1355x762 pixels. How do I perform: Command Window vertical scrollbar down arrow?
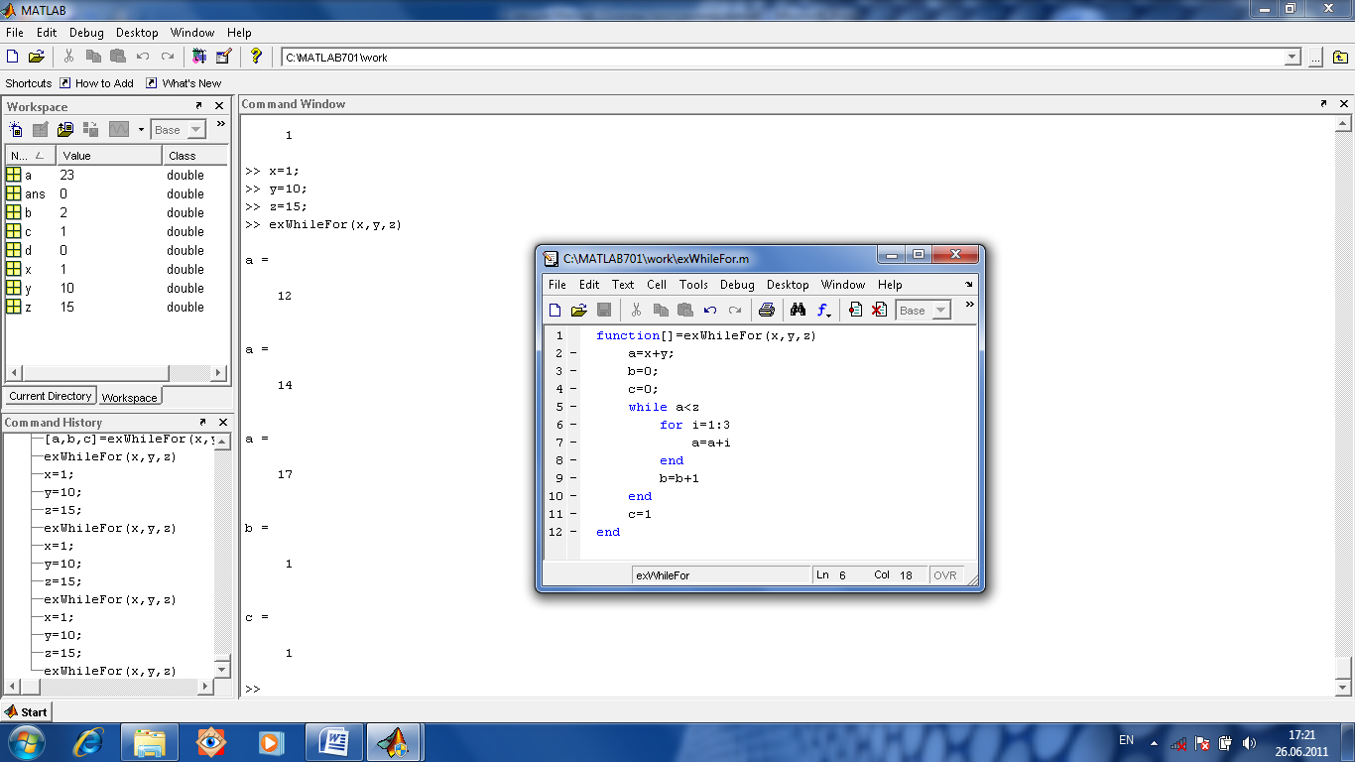coord(1344,687)
